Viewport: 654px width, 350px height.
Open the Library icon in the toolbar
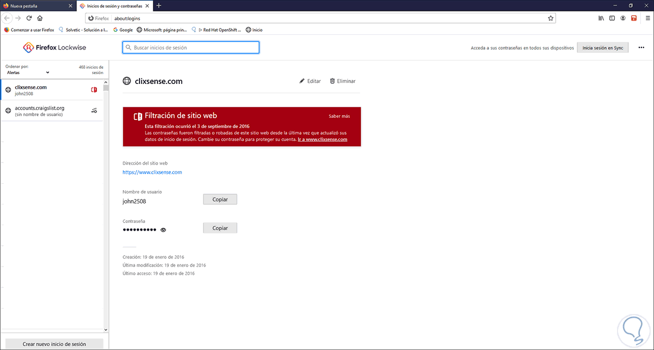pyautogui.click(x=601, y=18)
